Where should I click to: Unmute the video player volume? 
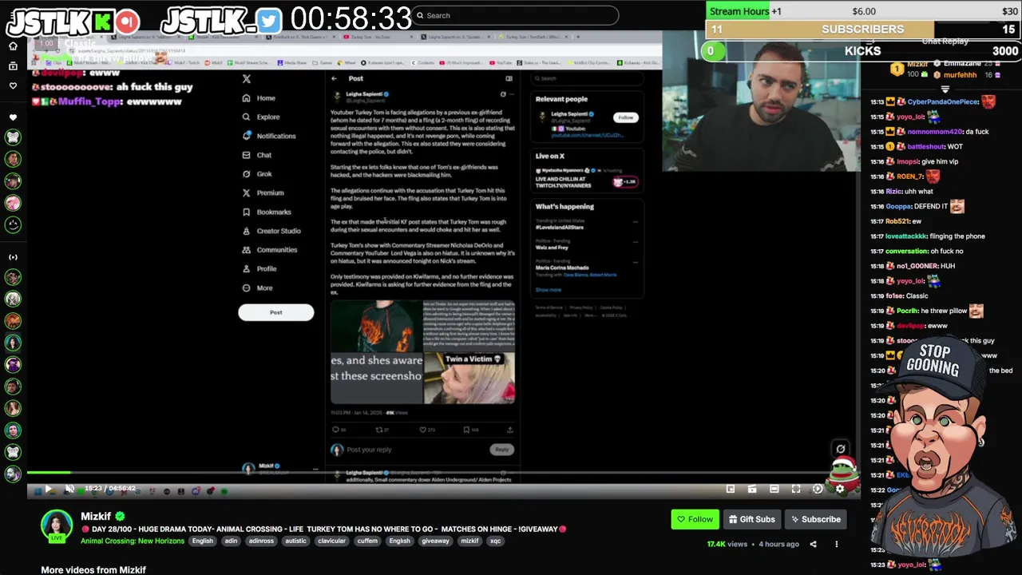69,489
